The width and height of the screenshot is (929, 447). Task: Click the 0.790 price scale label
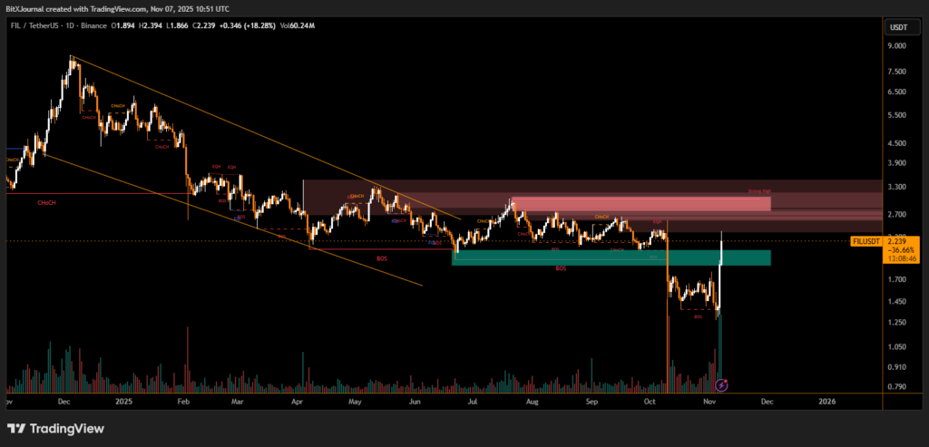coord(897,387)
